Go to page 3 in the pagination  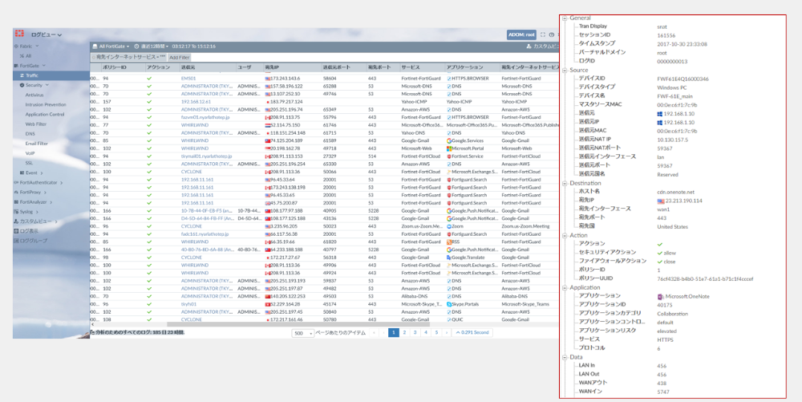pyautogui.click(x=415, y=332)
